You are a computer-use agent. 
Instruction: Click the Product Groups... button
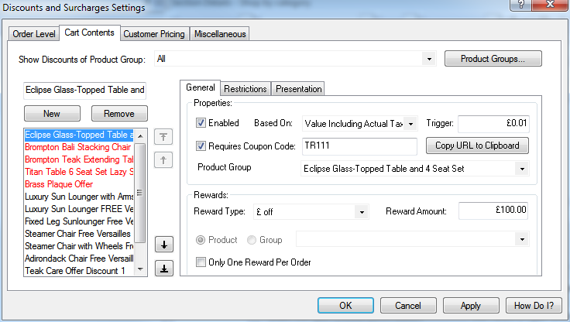pos(493,59)
